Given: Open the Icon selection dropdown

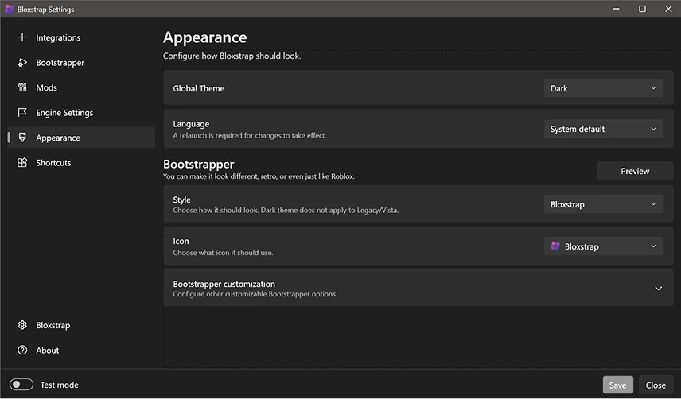Looking at the screenshot, I should [603, 246].
